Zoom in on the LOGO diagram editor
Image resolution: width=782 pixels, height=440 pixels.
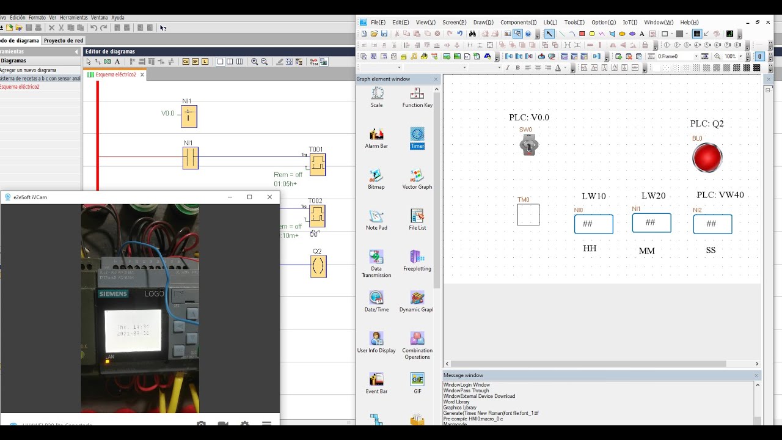(x=254, y=62)
